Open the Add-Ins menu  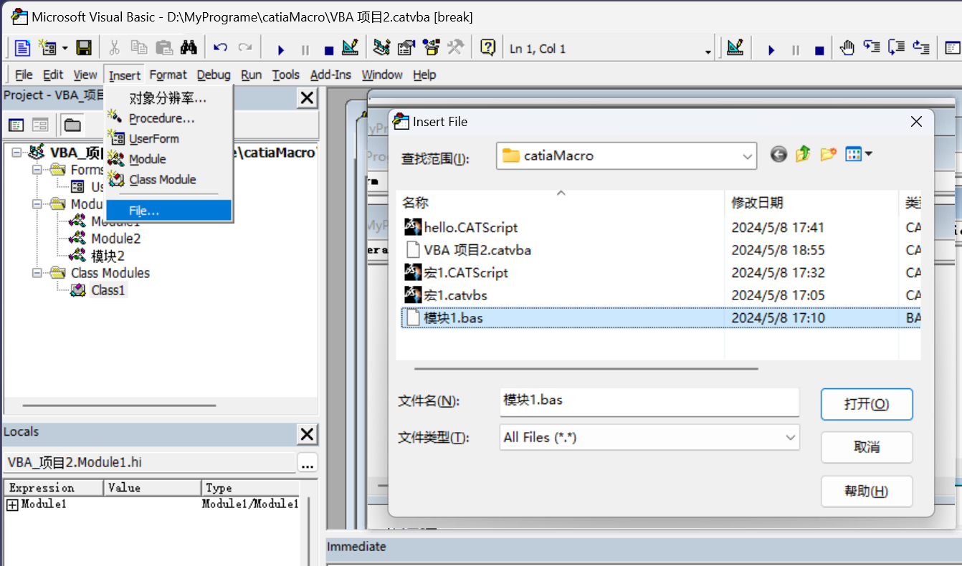[330, 75]
